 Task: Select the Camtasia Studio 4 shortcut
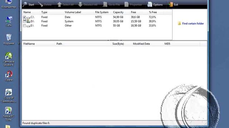click(x=9, y=59)
